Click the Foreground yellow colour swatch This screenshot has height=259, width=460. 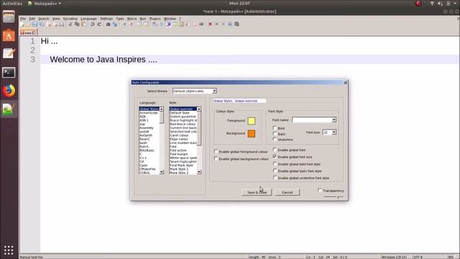tap(252, 121)
